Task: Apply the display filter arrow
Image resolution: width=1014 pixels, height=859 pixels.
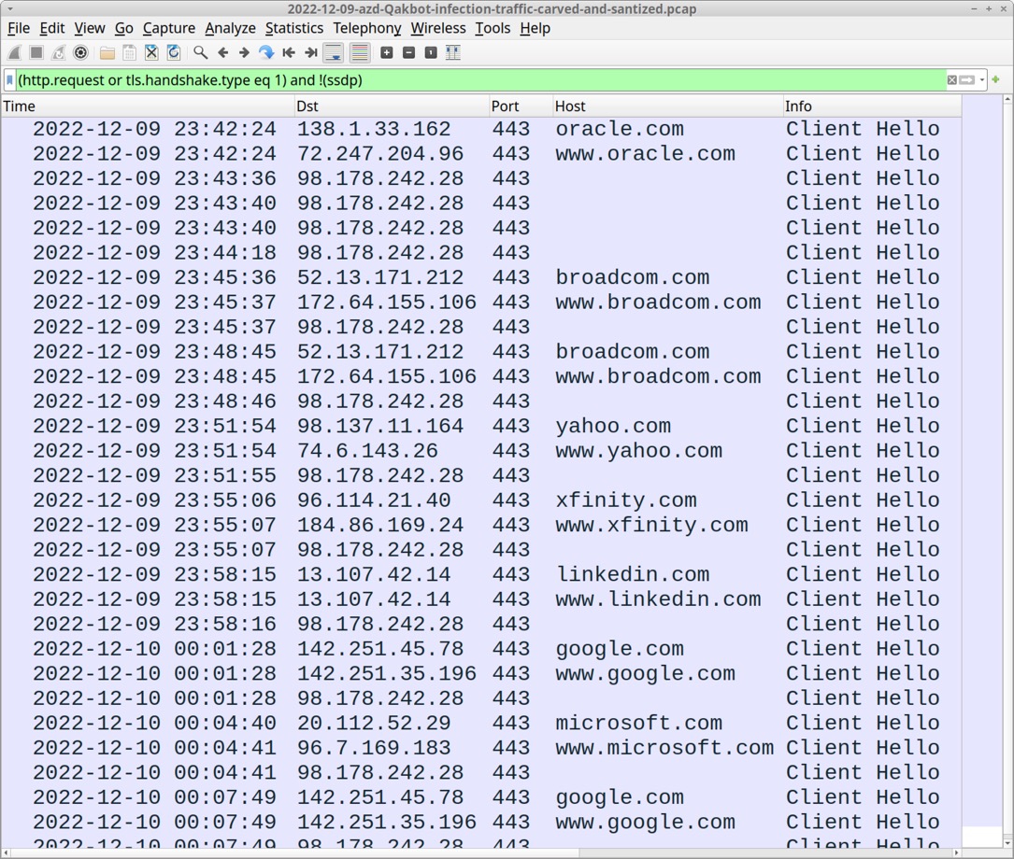Action: point(966,80)
